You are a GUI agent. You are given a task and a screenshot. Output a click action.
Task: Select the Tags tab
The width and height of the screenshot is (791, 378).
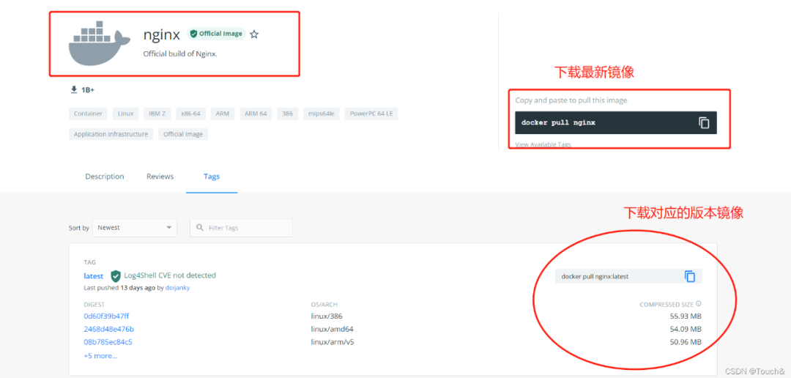click(212, 176)
